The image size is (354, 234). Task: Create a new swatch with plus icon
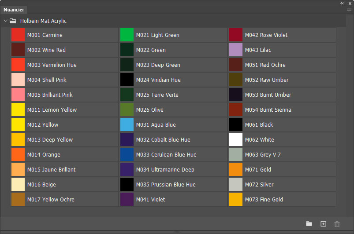point(323,224)
